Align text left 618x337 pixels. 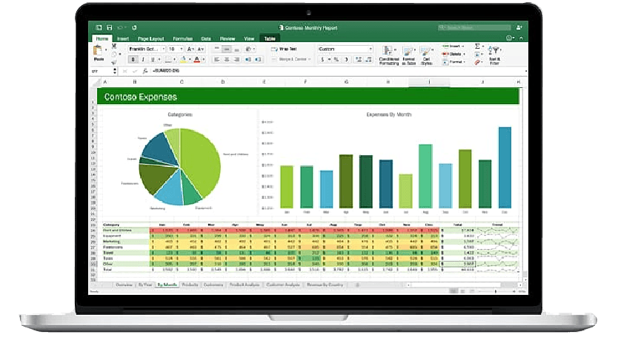(217, 59)
